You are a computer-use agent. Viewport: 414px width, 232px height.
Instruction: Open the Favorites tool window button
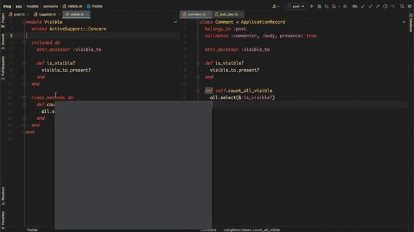pyautogui.click(x=3, y=220)
